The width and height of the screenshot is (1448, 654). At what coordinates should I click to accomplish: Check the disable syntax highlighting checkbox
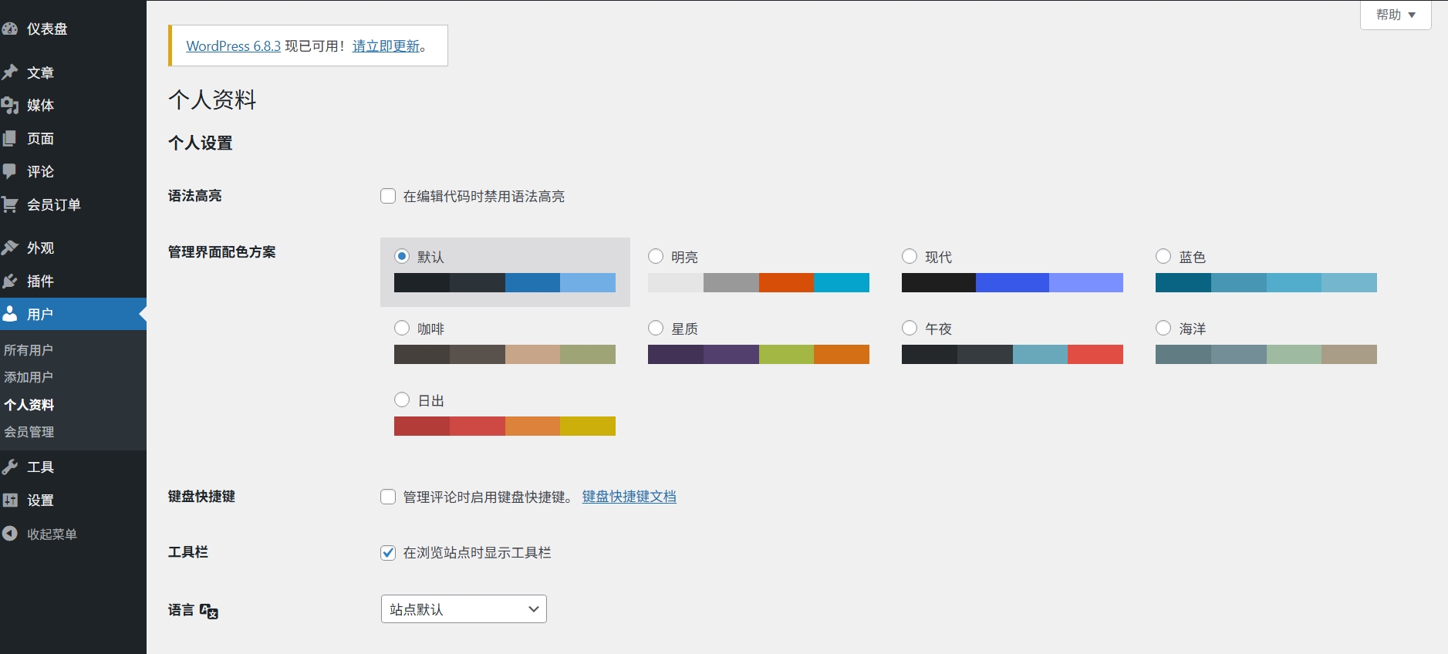[x=388, y=196]
